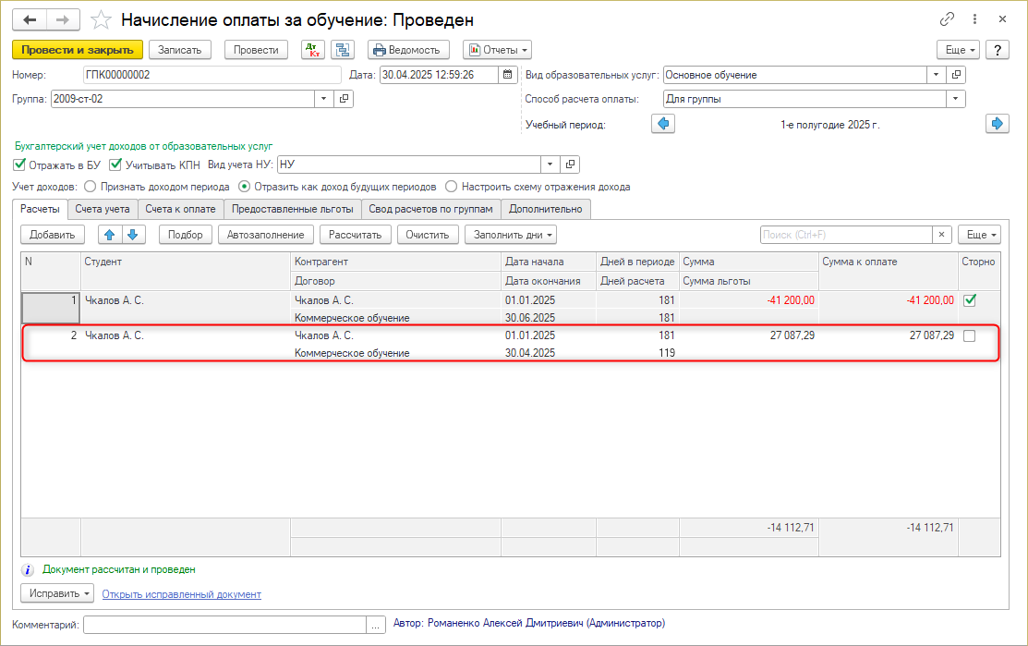Switch to Расчеты tab
This screenshot has height=646, width=1028.
pos(40,209)
